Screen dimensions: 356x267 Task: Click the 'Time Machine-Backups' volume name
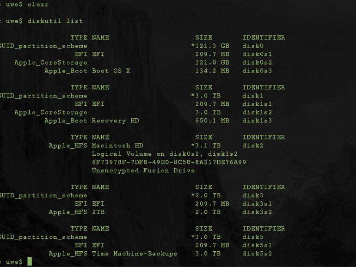pyautogui.click(x=135, y=254)
